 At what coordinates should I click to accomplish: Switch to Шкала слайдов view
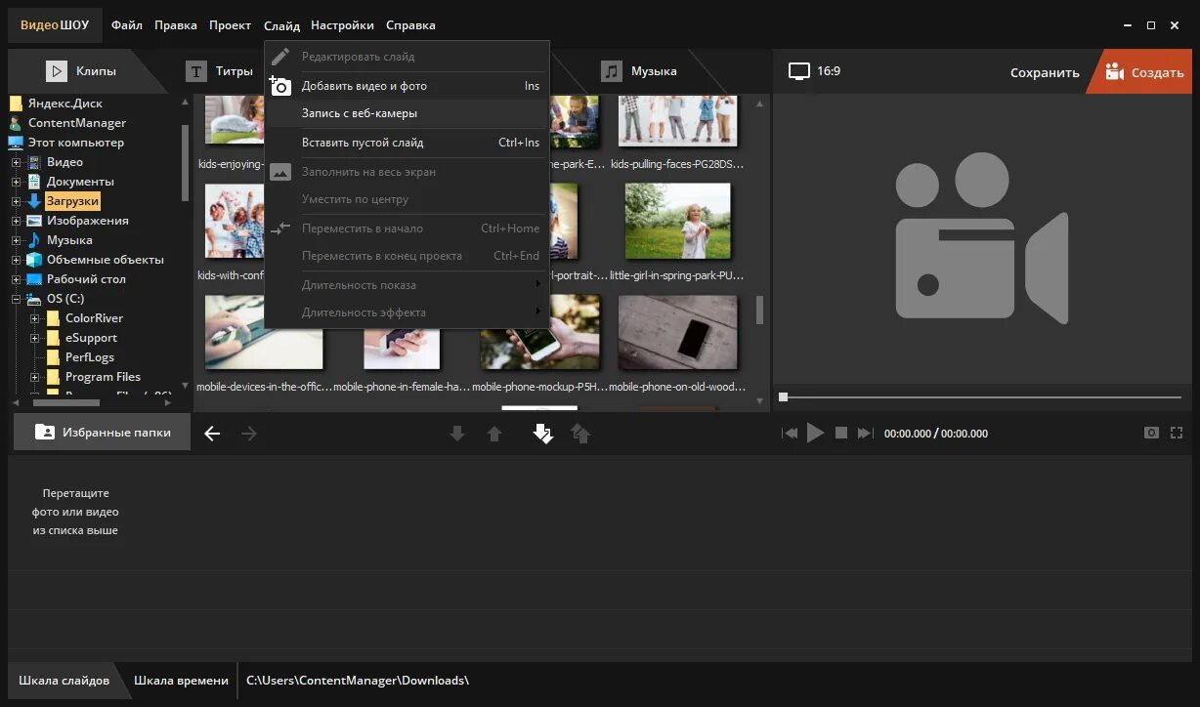64,681
